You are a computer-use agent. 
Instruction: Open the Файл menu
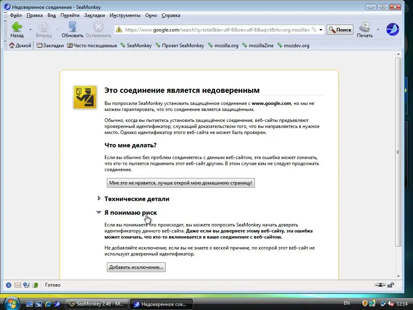coord(16,15)
